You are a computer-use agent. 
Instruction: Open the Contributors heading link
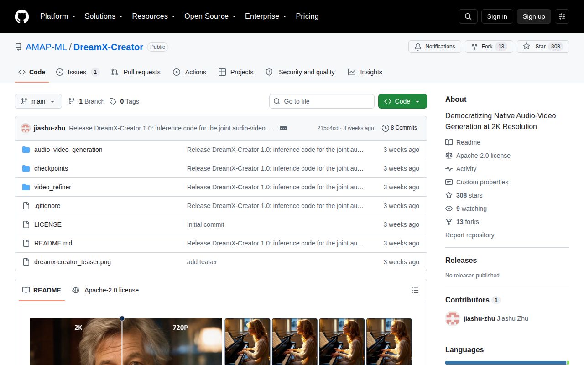tap(473, 300)
